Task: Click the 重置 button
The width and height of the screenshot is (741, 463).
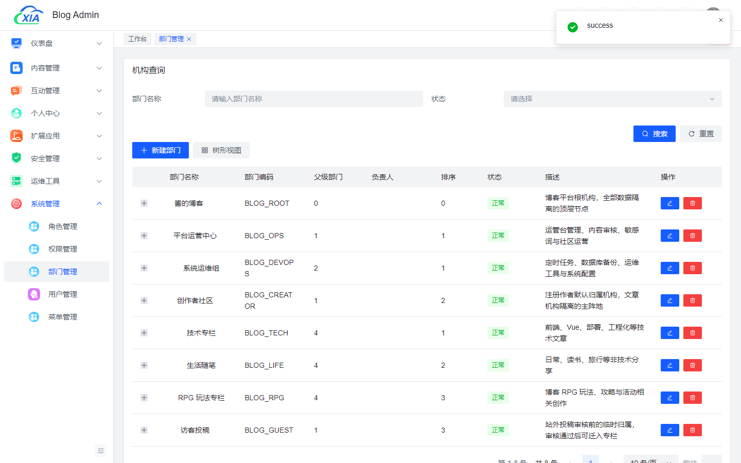Action: 701,134
